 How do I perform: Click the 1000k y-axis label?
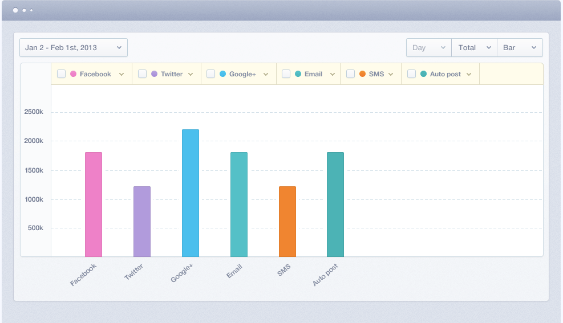tap(34, 199)
